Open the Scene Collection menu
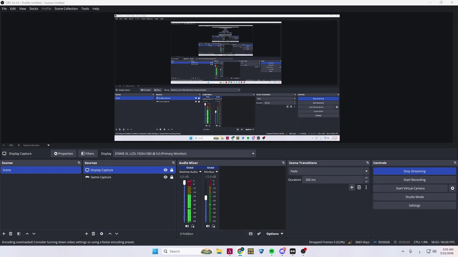The width and height of the screenshot is (458, 257). (66, 9)
